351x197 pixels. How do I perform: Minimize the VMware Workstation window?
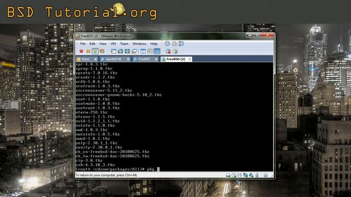click(250, 35)
